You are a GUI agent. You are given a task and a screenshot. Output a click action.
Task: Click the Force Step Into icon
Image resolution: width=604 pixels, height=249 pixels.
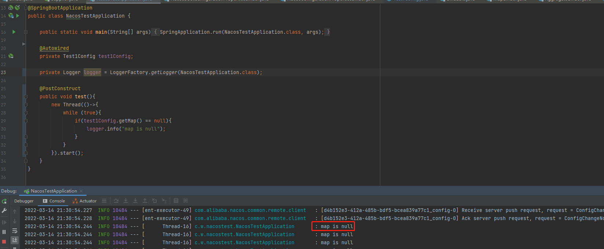135,201
